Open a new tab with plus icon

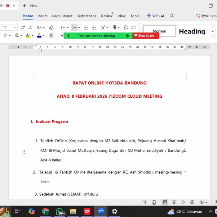(x=24, y=6)
